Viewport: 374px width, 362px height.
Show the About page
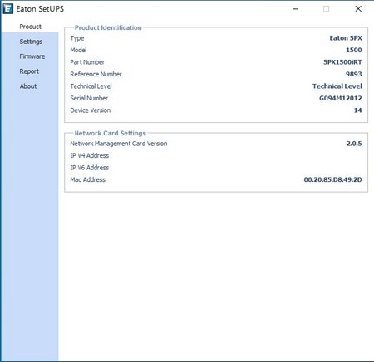click(28, 86)
